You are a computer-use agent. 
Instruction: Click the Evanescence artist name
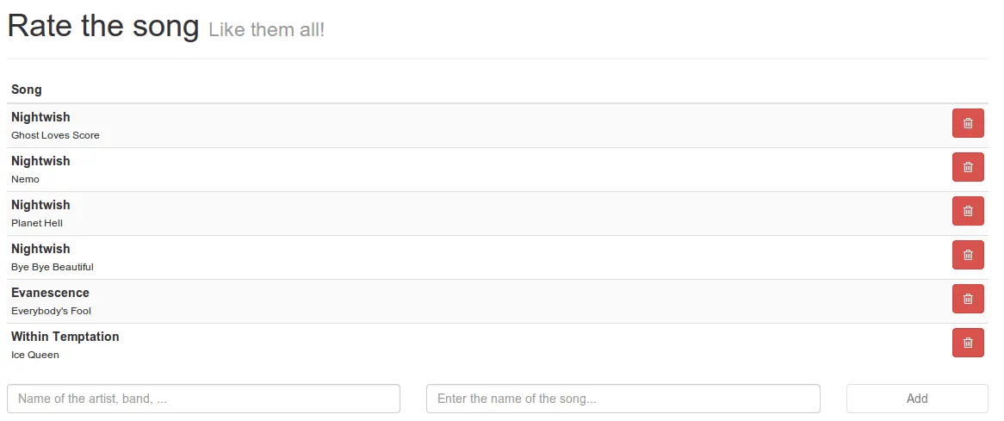(50, 293)
